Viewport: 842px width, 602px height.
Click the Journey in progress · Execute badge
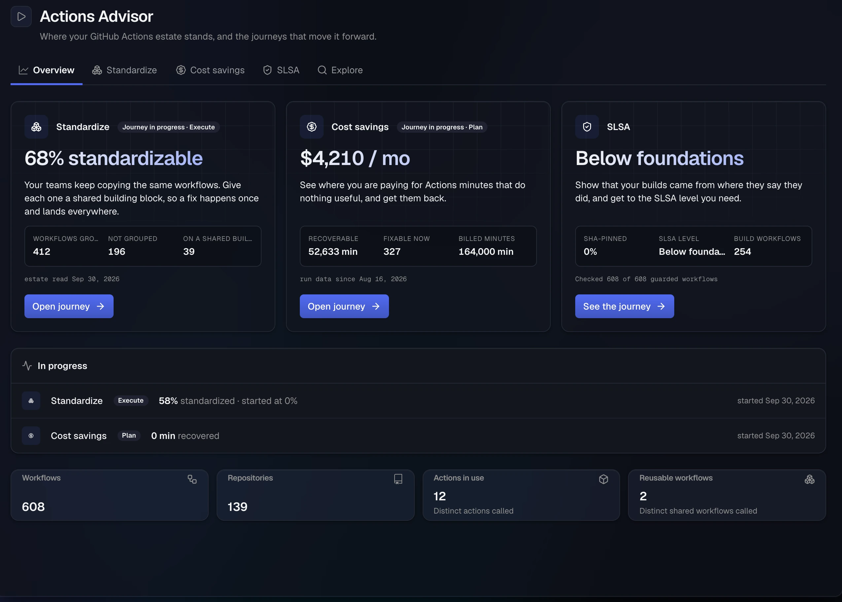[x=169, y=127]
